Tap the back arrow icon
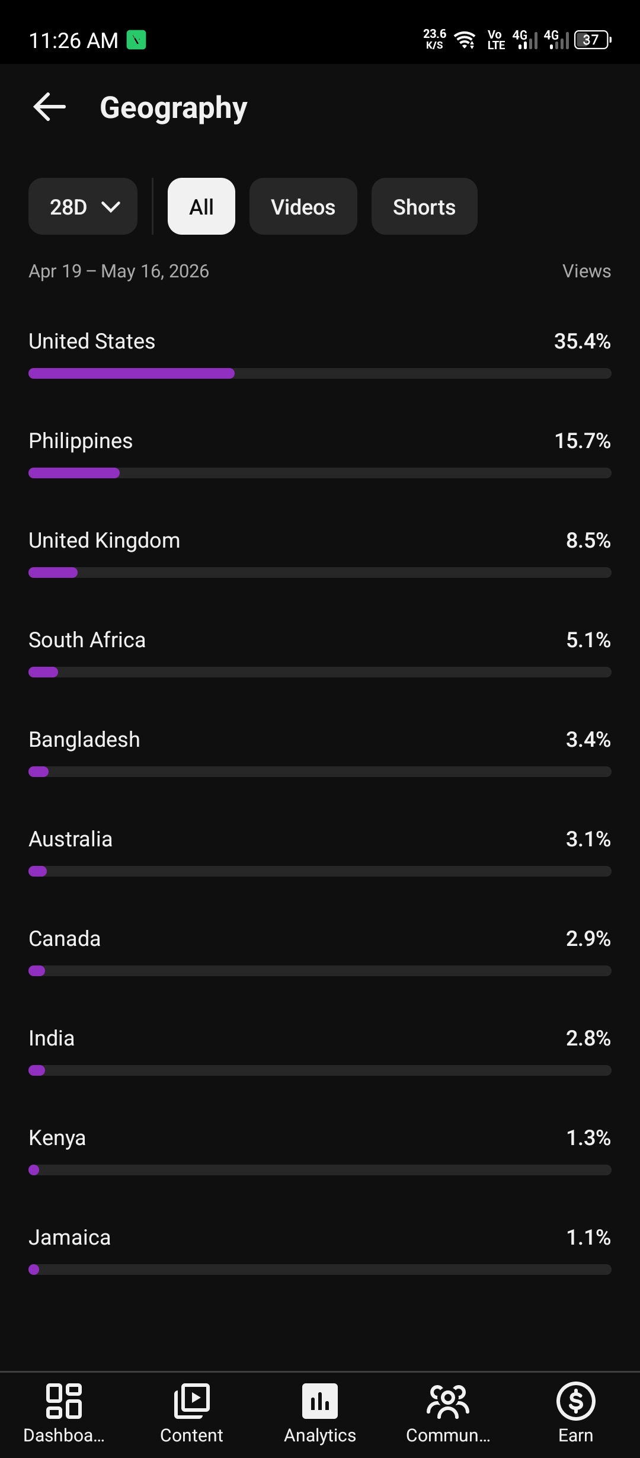The height and width of the screenshot is (1458, 640). click(x=49, y=107)
